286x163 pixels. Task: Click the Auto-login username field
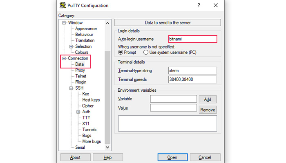[192, 39]
